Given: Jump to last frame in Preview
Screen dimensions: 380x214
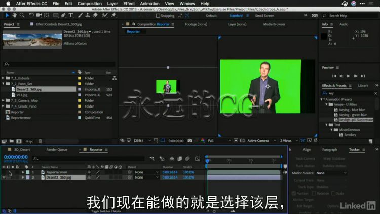Looking at the screenshot, I should pyautogui.click(x=363, y=76).
